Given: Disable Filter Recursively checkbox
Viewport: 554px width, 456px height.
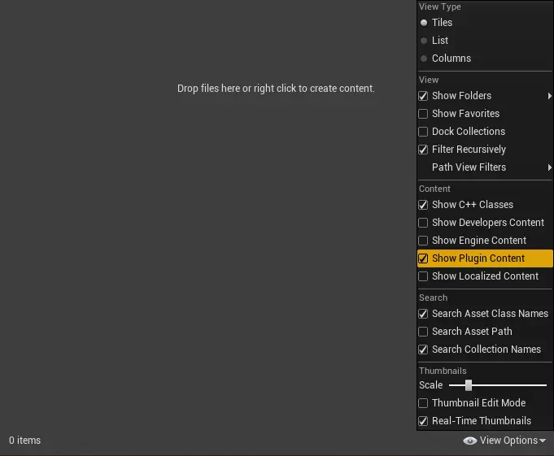Looking at the screenshot, I should pyautogui.click(x=423, y=150).
